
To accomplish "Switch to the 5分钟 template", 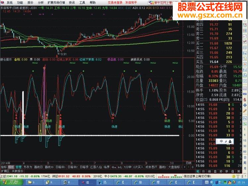I will [128, 167].
